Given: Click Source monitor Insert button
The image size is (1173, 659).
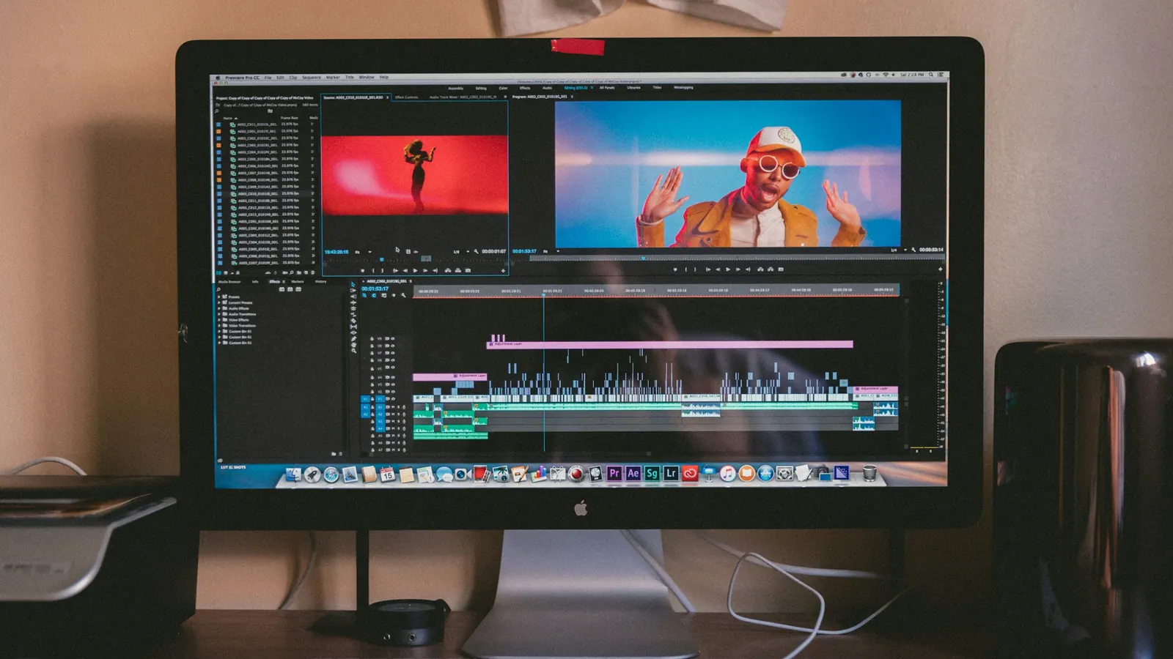Looking at the screenshot, I should click(448, 270).
